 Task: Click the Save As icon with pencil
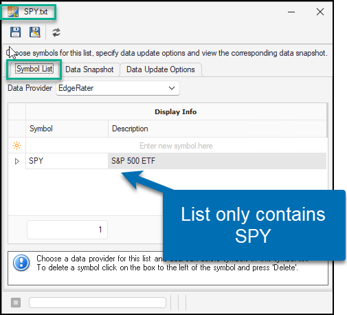point(35,32)
